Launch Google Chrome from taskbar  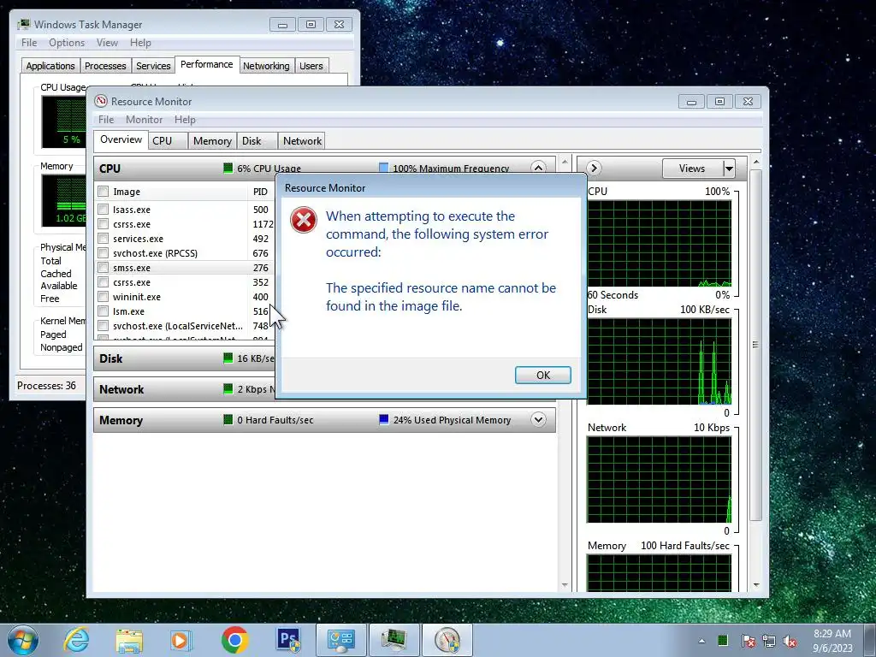234,640
